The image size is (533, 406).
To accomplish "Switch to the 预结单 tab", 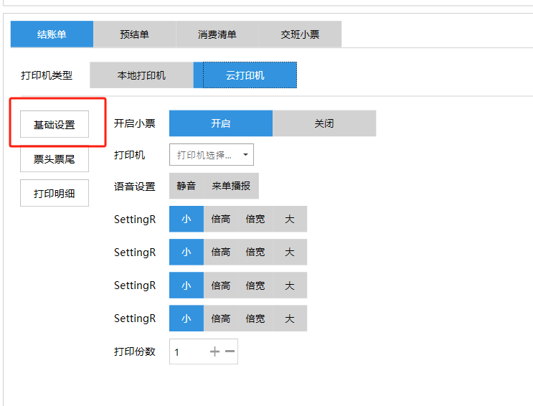I will point(134,34).
